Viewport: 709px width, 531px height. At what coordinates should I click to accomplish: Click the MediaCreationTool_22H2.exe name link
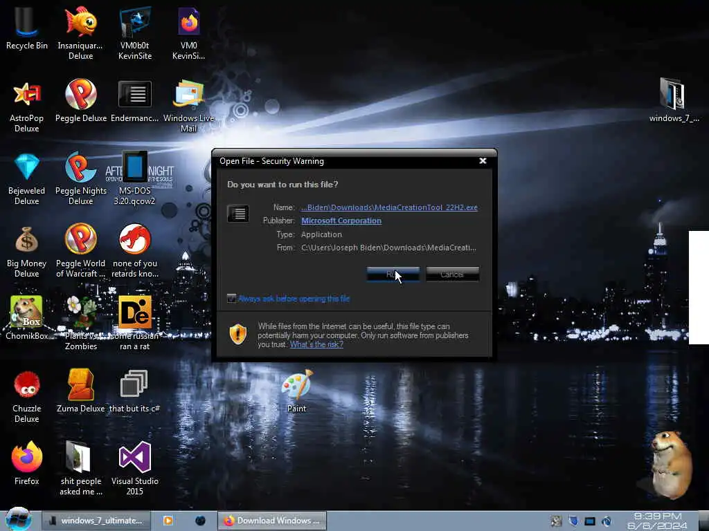pyautogui.click(x=389, y=207)
